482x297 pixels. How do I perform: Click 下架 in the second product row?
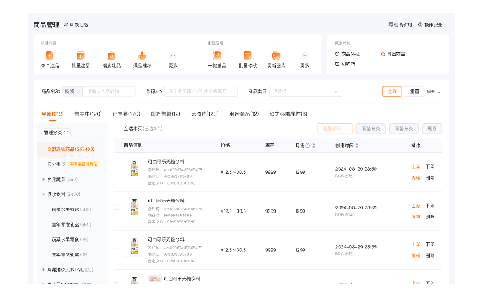430,206
